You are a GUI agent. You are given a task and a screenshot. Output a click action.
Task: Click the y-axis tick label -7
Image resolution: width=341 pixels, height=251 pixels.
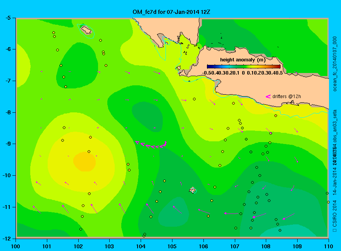[8, 81]
